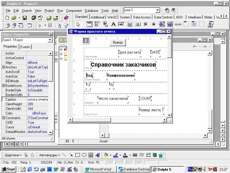Image resolution: width=230 pixels, height=173 pixels.
Task: Click the Remove file from project icon
Action: 56,18
